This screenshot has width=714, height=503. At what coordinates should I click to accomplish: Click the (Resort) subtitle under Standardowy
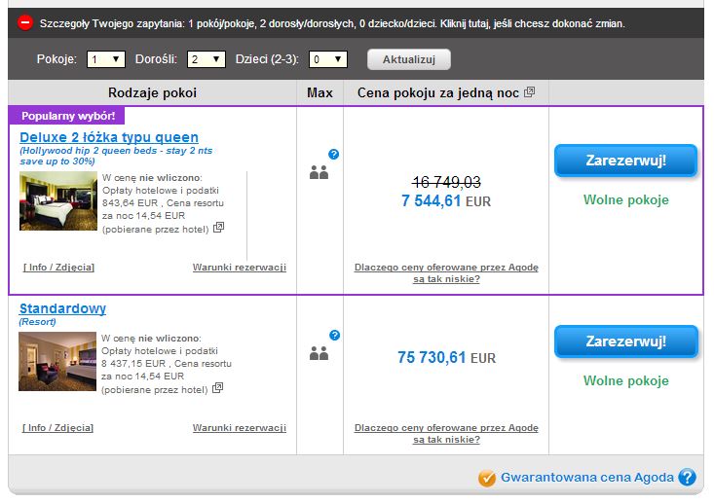click(37, 322)
